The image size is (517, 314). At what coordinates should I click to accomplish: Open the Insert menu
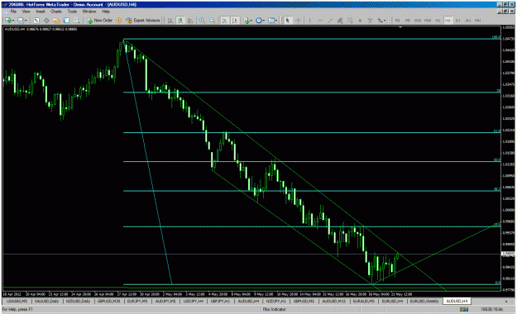point(41,12)
